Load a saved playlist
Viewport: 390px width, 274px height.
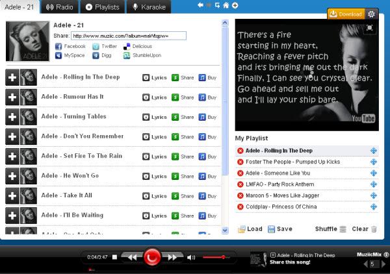[x=250, y=229]
